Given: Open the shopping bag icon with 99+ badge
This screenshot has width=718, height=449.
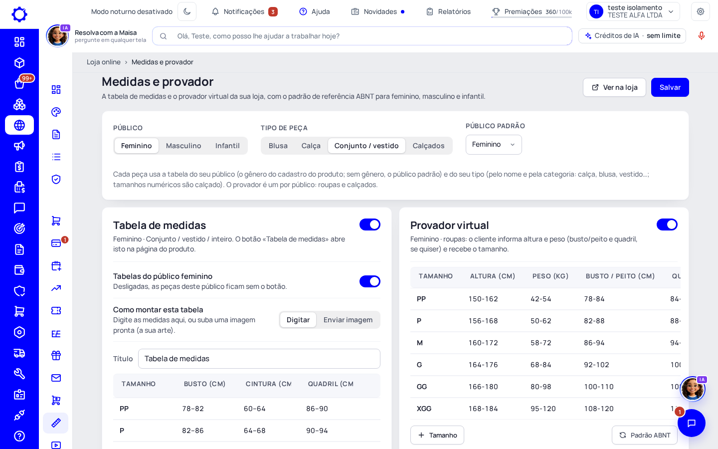Looking at the screenshot, I should tap(19, 83).
